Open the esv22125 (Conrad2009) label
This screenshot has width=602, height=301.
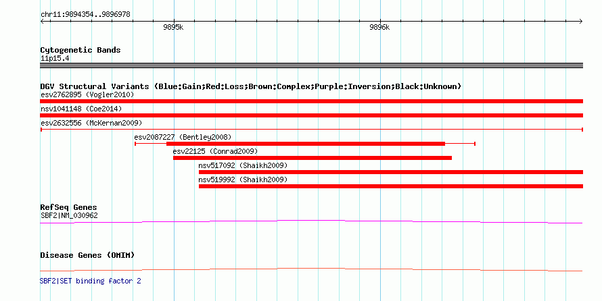(x=215, y=151)
